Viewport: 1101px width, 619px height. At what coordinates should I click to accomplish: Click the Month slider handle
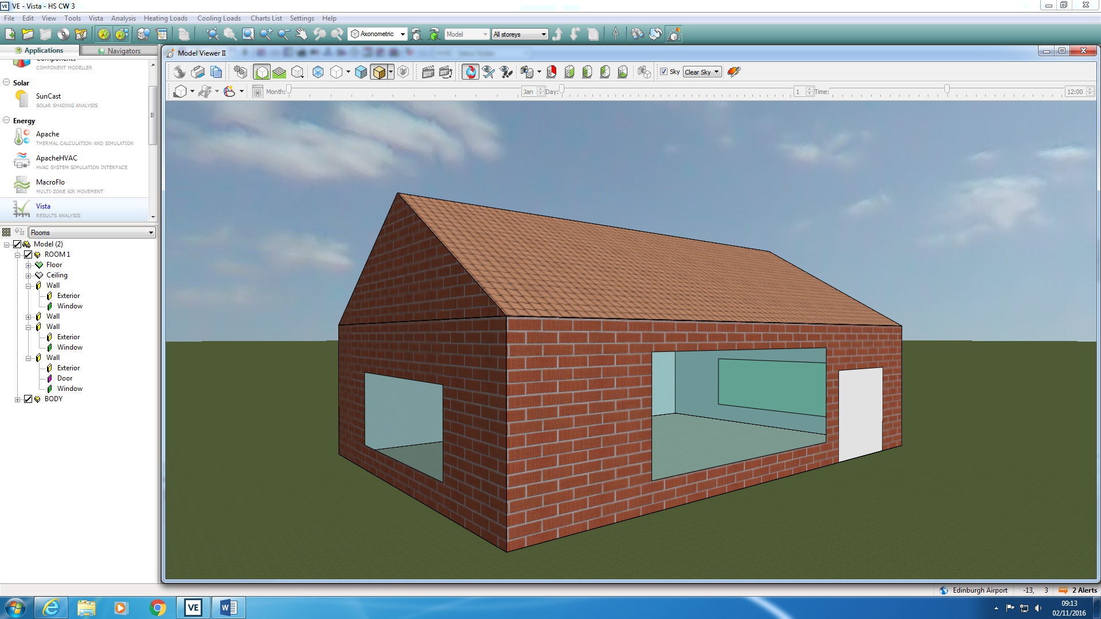point(289,89)
